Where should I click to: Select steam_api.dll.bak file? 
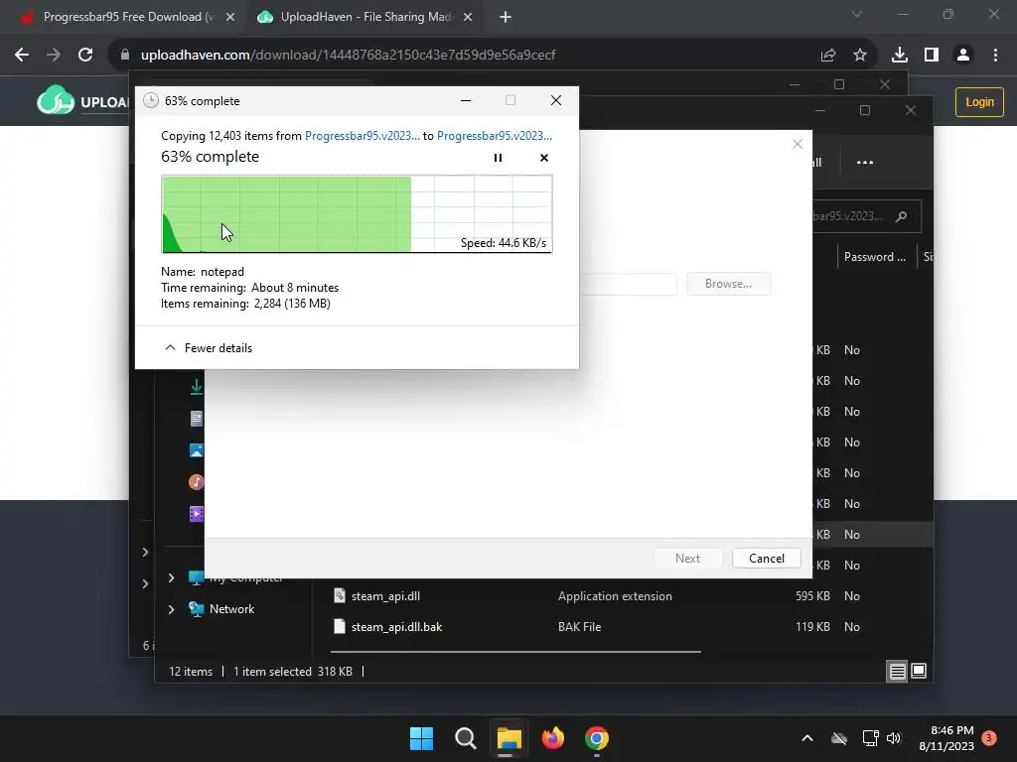tap(397, 627)
